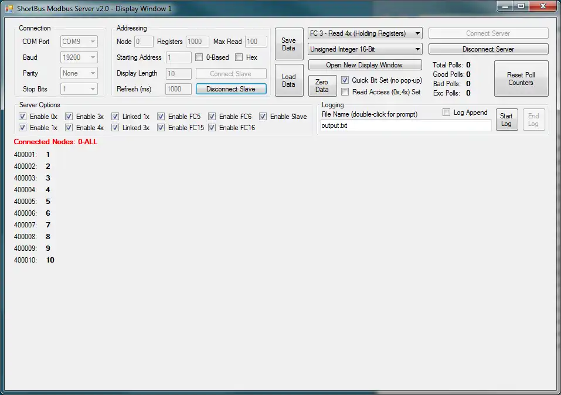The image size is (561, 395).
Task: Toggle the Hex checkbox
Action: pos(239,57)
